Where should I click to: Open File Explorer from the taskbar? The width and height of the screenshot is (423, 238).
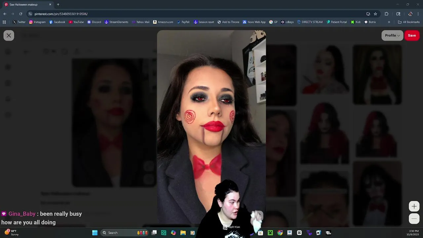click(183, 233)
